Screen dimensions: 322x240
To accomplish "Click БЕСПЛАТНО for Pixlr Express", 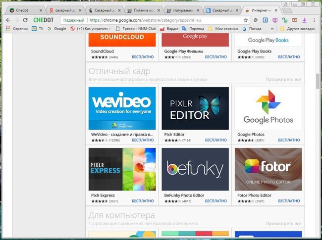I will tap(143, 201).
